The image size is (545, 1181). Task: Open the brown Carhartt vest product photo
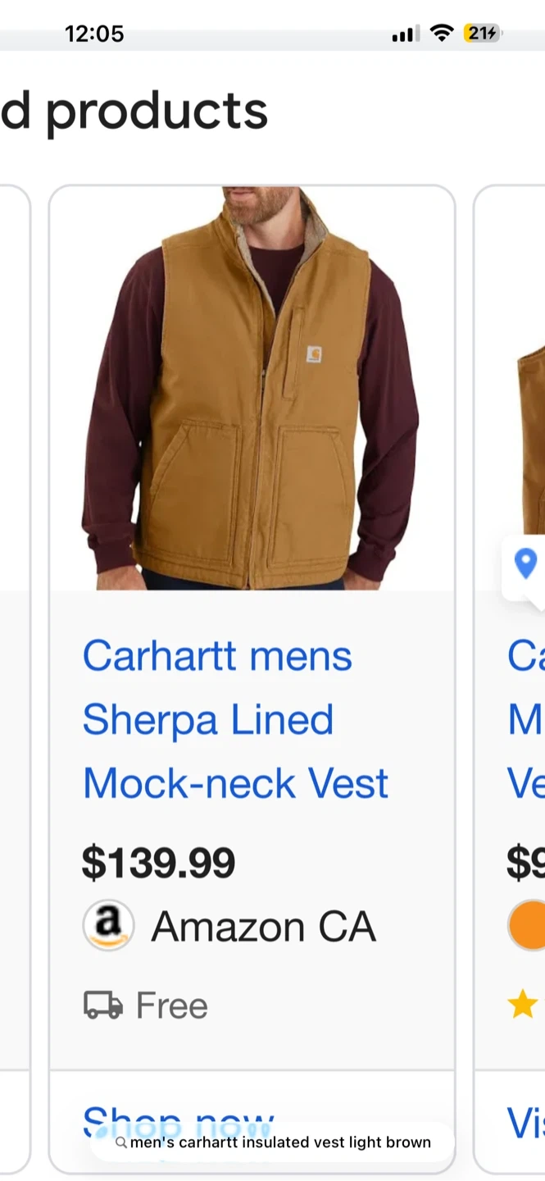pos(252,388)
